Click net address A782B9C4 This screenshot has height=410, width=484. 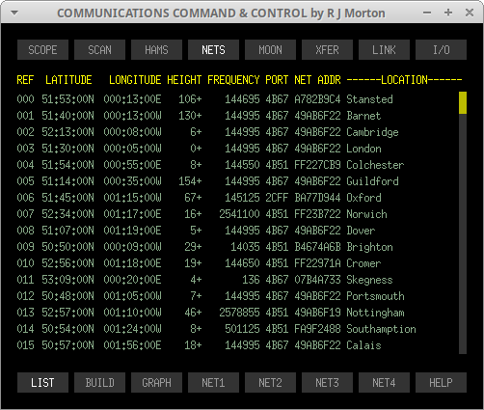(317, 99)
